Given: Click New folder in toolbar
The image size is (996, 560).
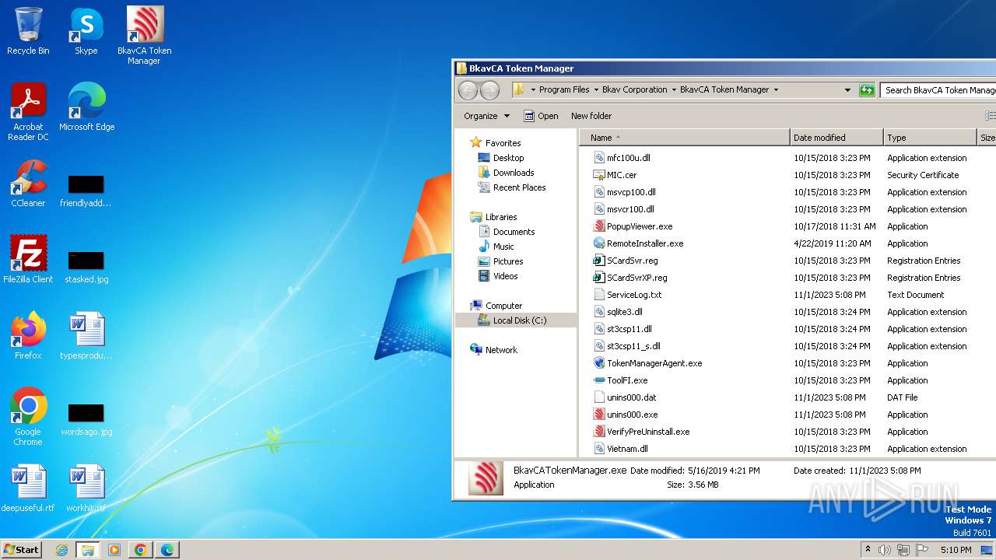Looking at the screenshot, I should [591, 116].
